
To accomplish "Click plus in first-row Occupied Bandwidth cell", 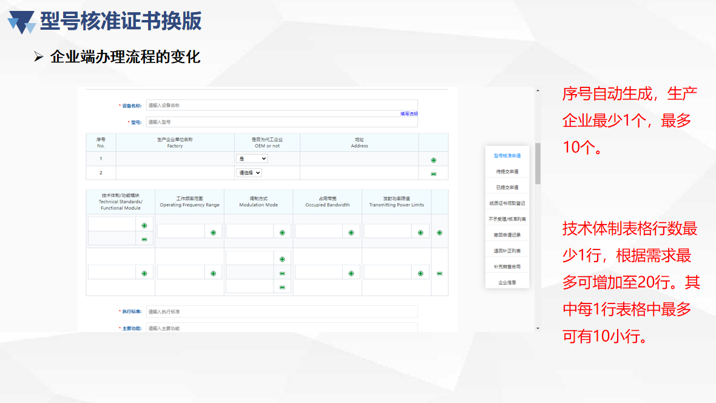I will [x=351, y=232].
